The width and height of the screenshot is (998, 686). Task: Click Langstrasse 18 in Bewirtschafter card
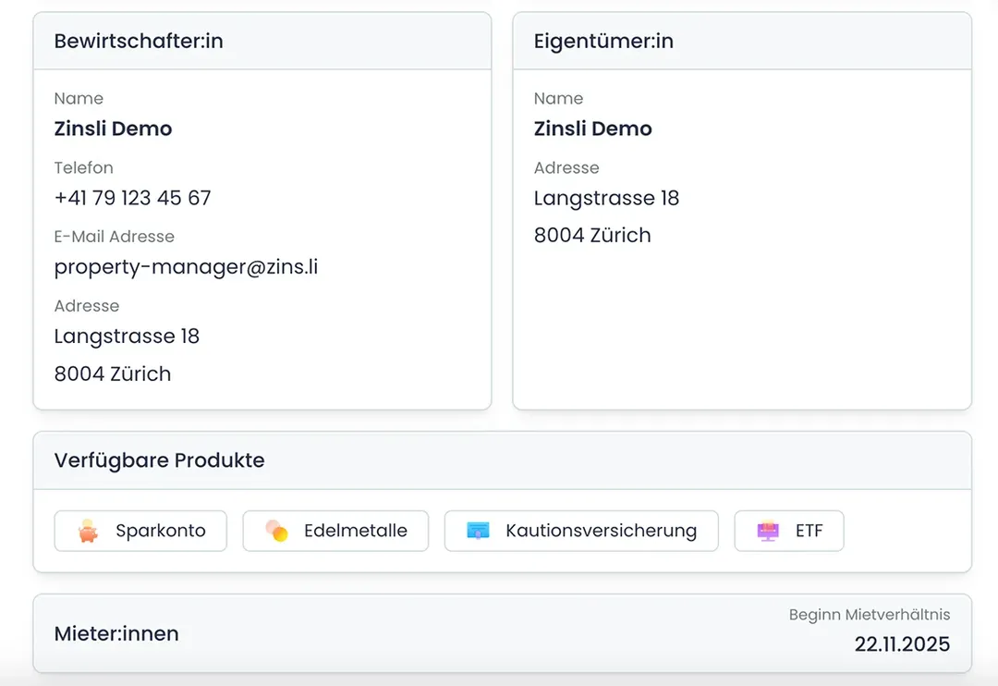[x=127, y=337]
